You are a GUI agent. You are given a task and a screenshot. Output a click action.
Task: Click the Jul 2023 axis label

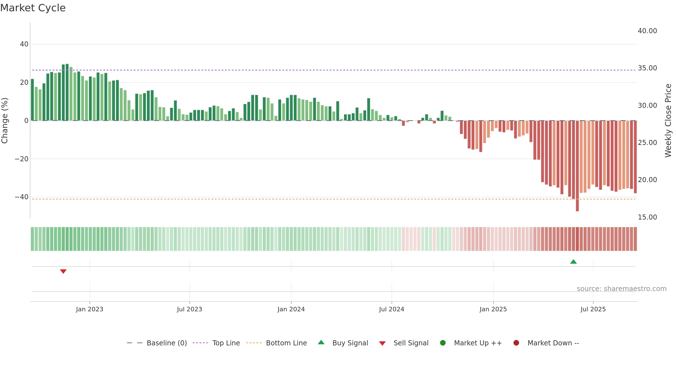point(190,309)
